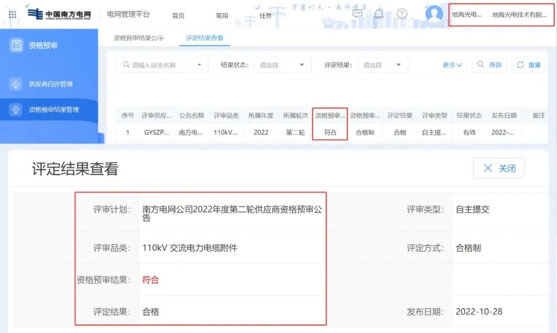The height and width of the screenshot is (333, 557).
Task: Click the red 符合 result in the detail panel
Action: coord(151,280)
